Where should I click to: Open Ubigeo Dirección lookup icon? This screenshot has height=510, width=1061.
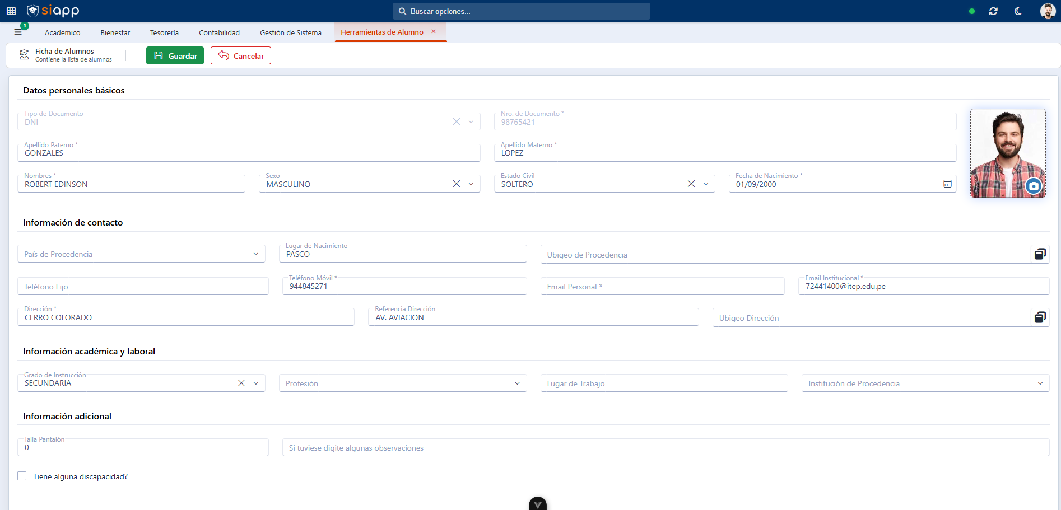pyautogui.click(x=1040, y=317)
